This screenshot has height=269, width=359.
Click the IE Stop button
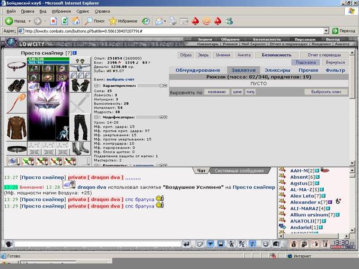53,21
